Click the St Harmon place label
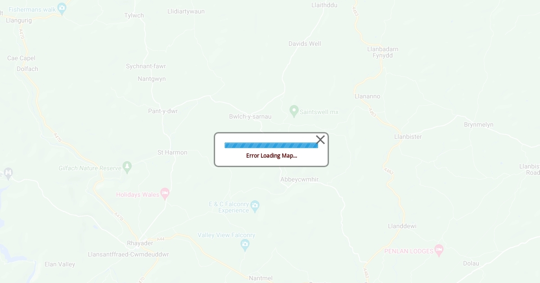This screenshot has width=540, height=283. (172, 152)
